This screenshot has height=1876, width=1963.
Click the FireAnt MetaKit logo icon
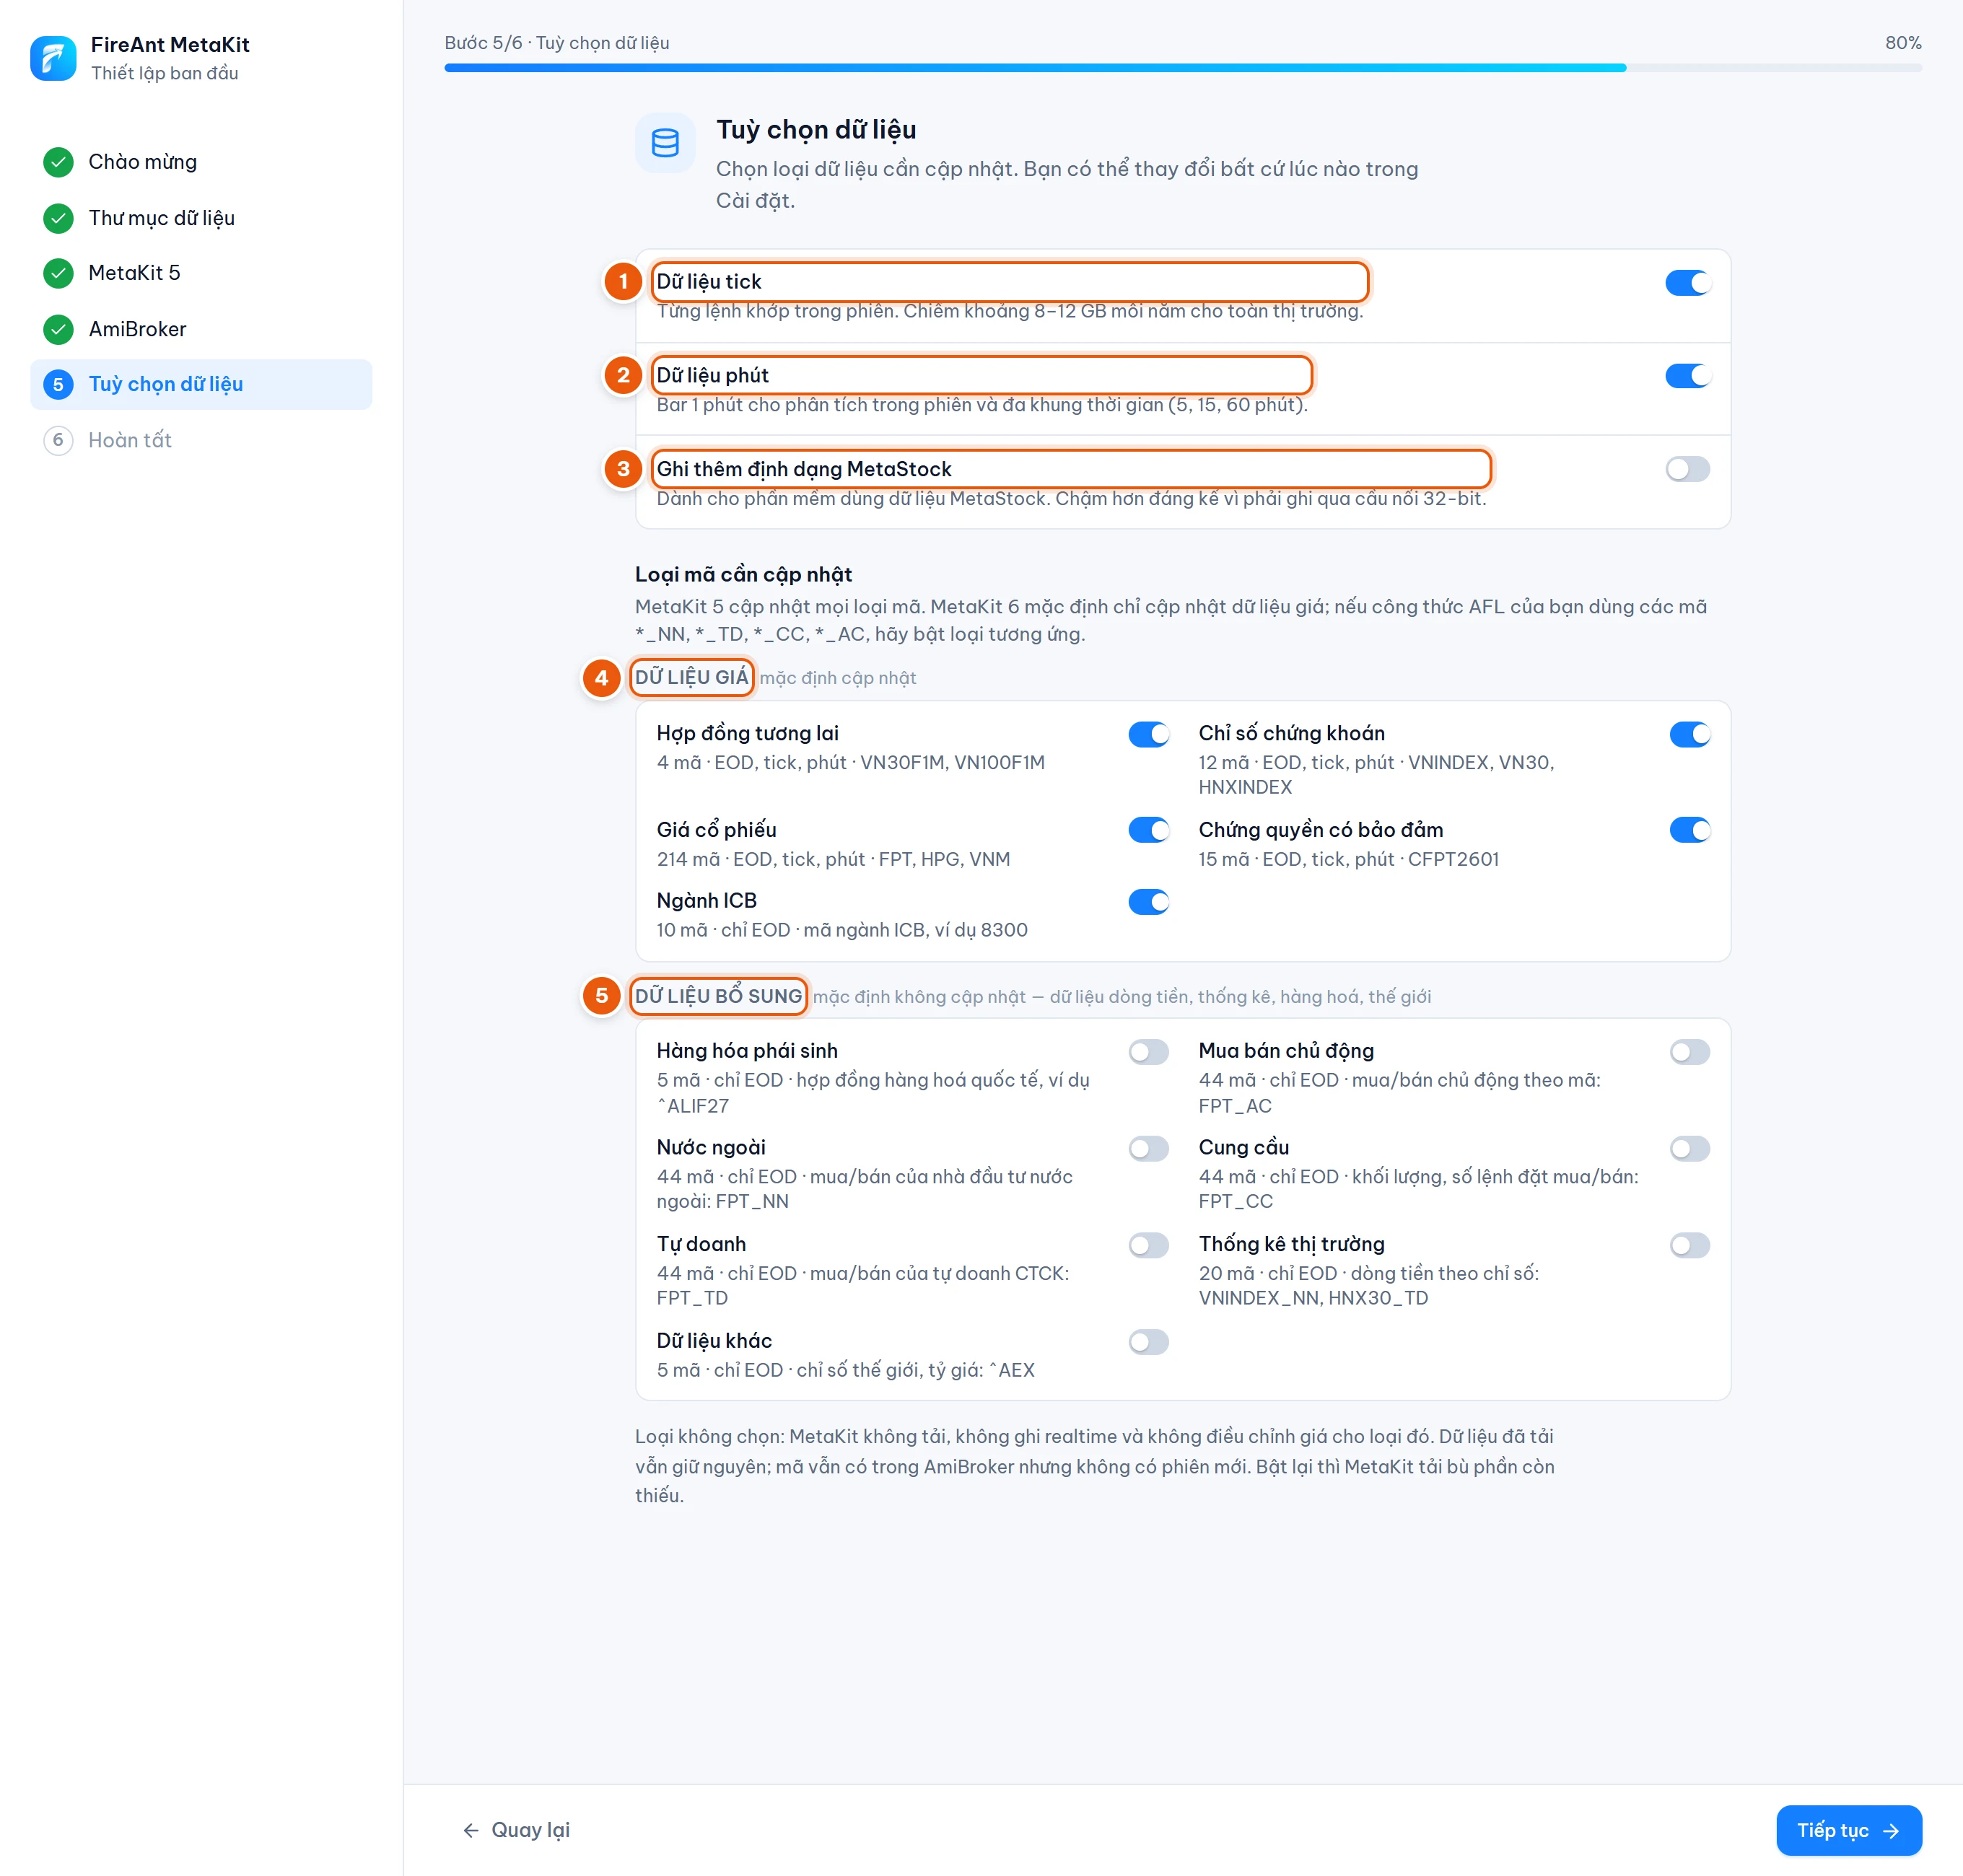(x=53, y=58)
